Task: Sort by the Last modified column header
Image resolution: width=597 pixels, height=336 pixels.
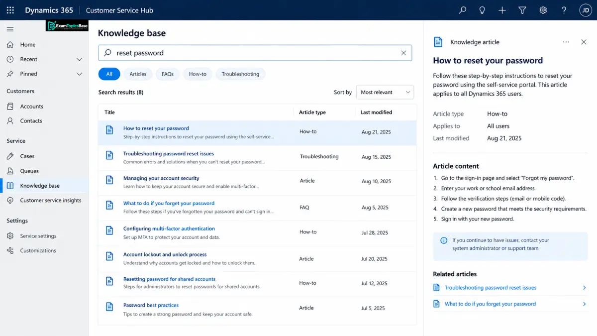Action: (x=376, y=112)
